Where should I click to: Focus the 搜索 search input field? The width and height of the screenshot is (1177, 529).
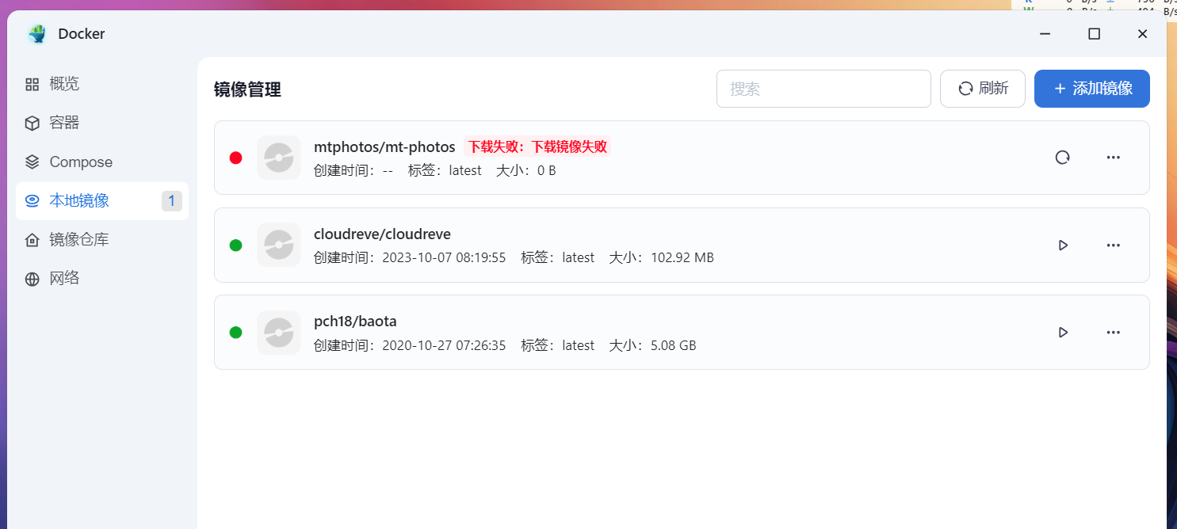click(824, 89)
